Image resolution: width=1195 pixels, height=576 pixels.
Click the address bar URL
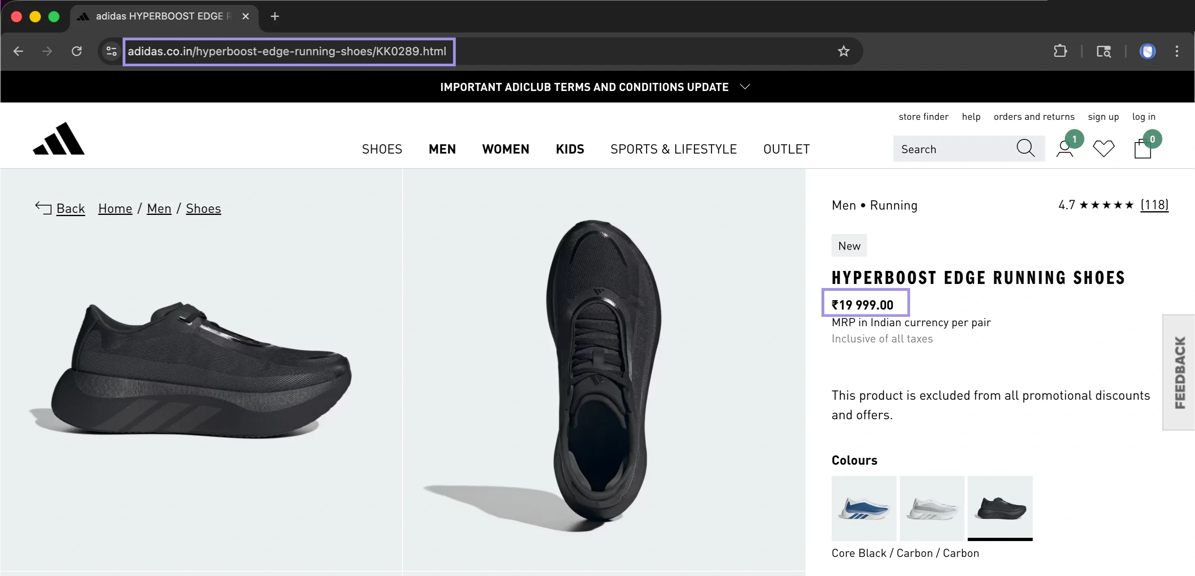tap(287, 51)
